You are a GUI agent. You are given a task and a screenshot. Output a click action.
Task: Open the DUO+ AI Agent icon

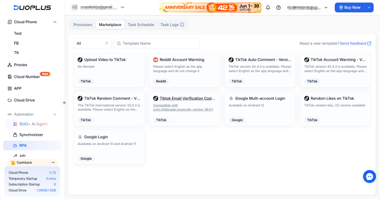click(x=15, y=124)
